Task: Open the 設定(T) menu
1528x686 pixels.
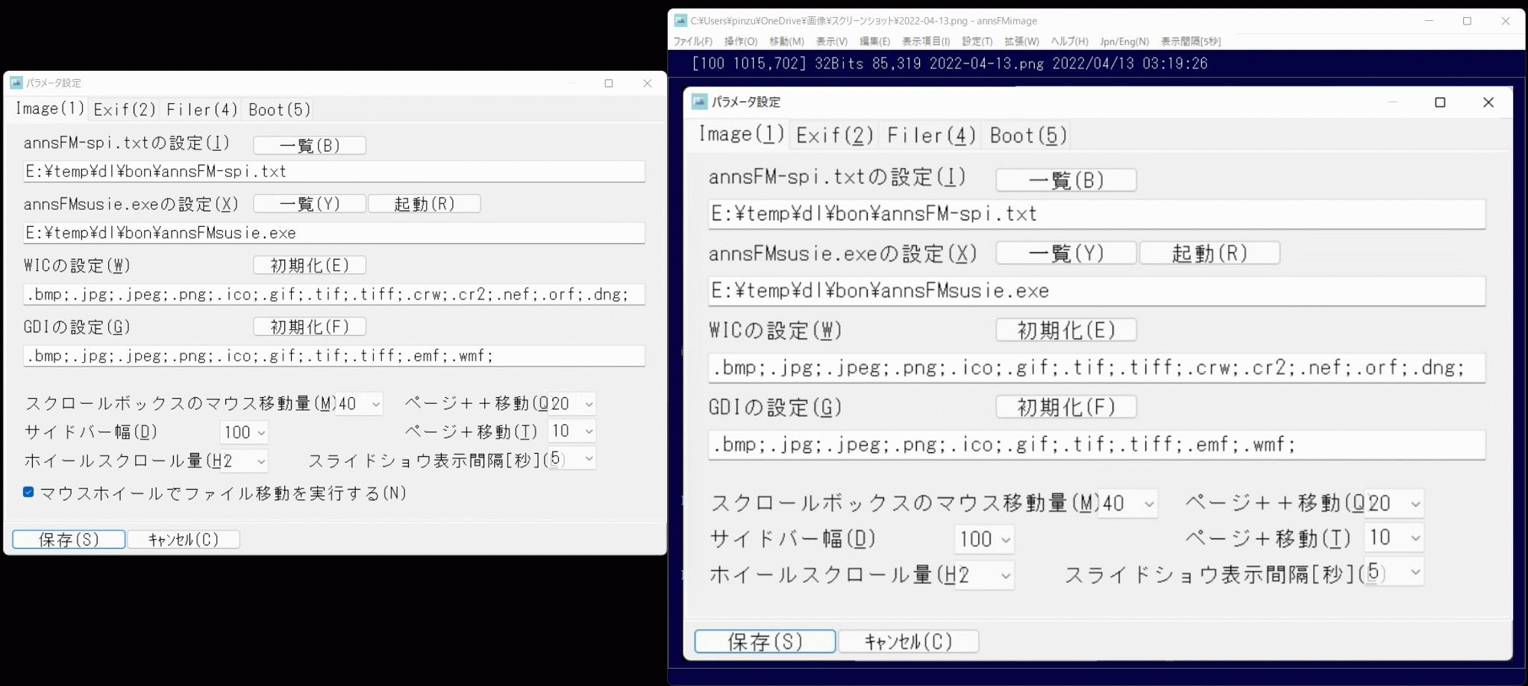Action: click(977, 42)
